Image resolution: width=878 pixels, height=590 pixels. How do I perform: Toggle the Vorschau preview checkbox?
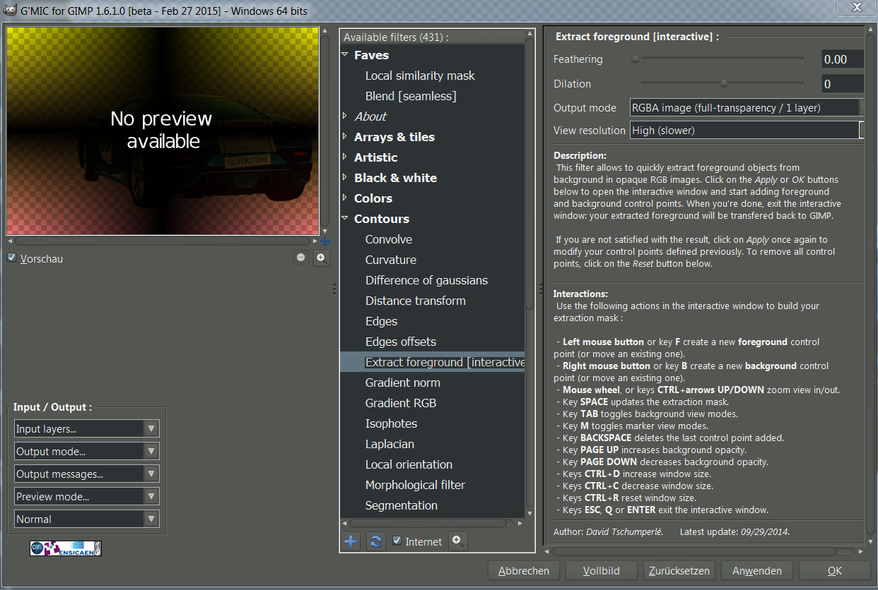tap(11, 258)
